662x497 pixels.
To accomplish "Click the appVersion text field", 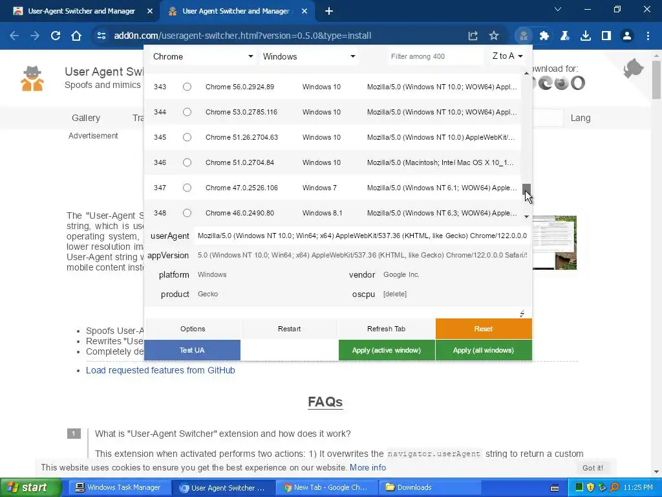I will pos(362,255).
